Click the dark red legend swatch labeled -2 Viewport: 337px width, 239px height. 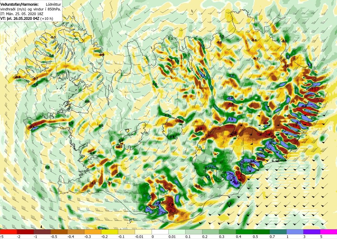click(x=25, y=232)
